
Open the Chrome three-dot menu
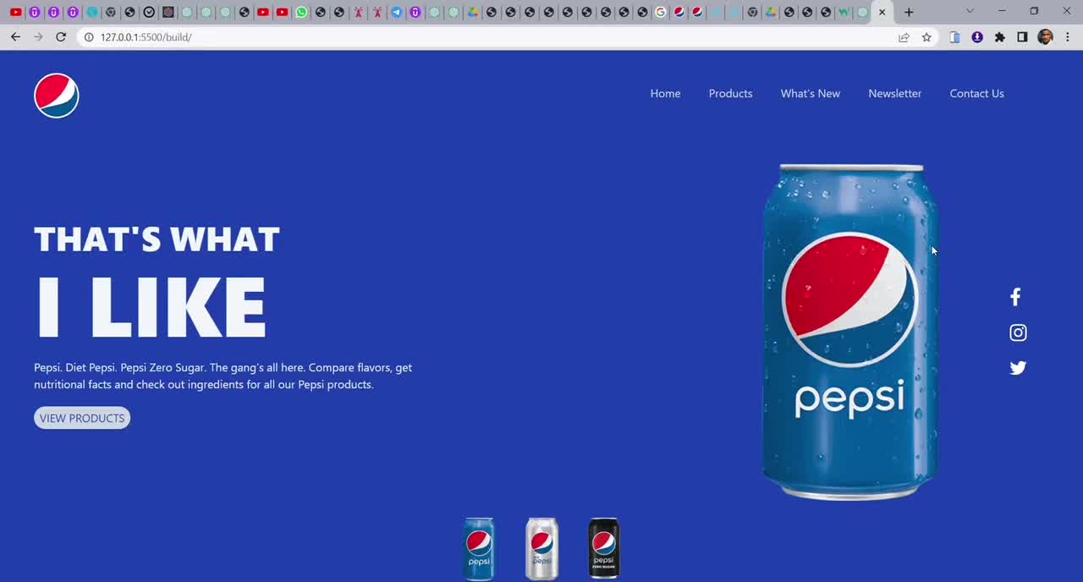click(x=1068, y=37)
